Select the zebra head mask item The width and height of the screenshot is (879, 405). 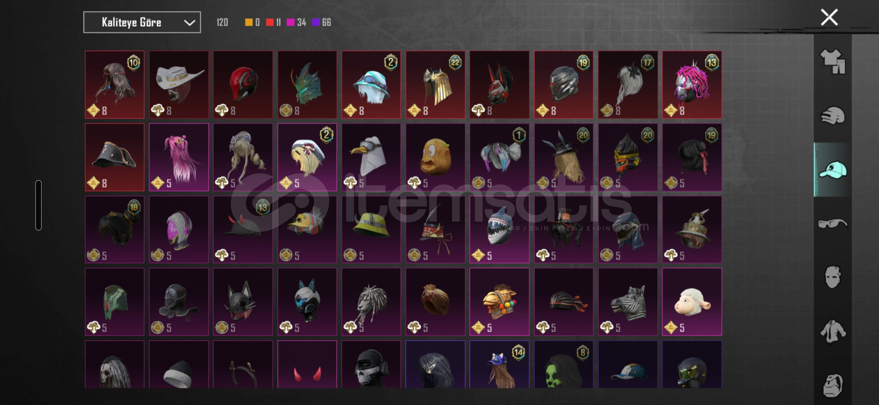click(x=628, y=302)
